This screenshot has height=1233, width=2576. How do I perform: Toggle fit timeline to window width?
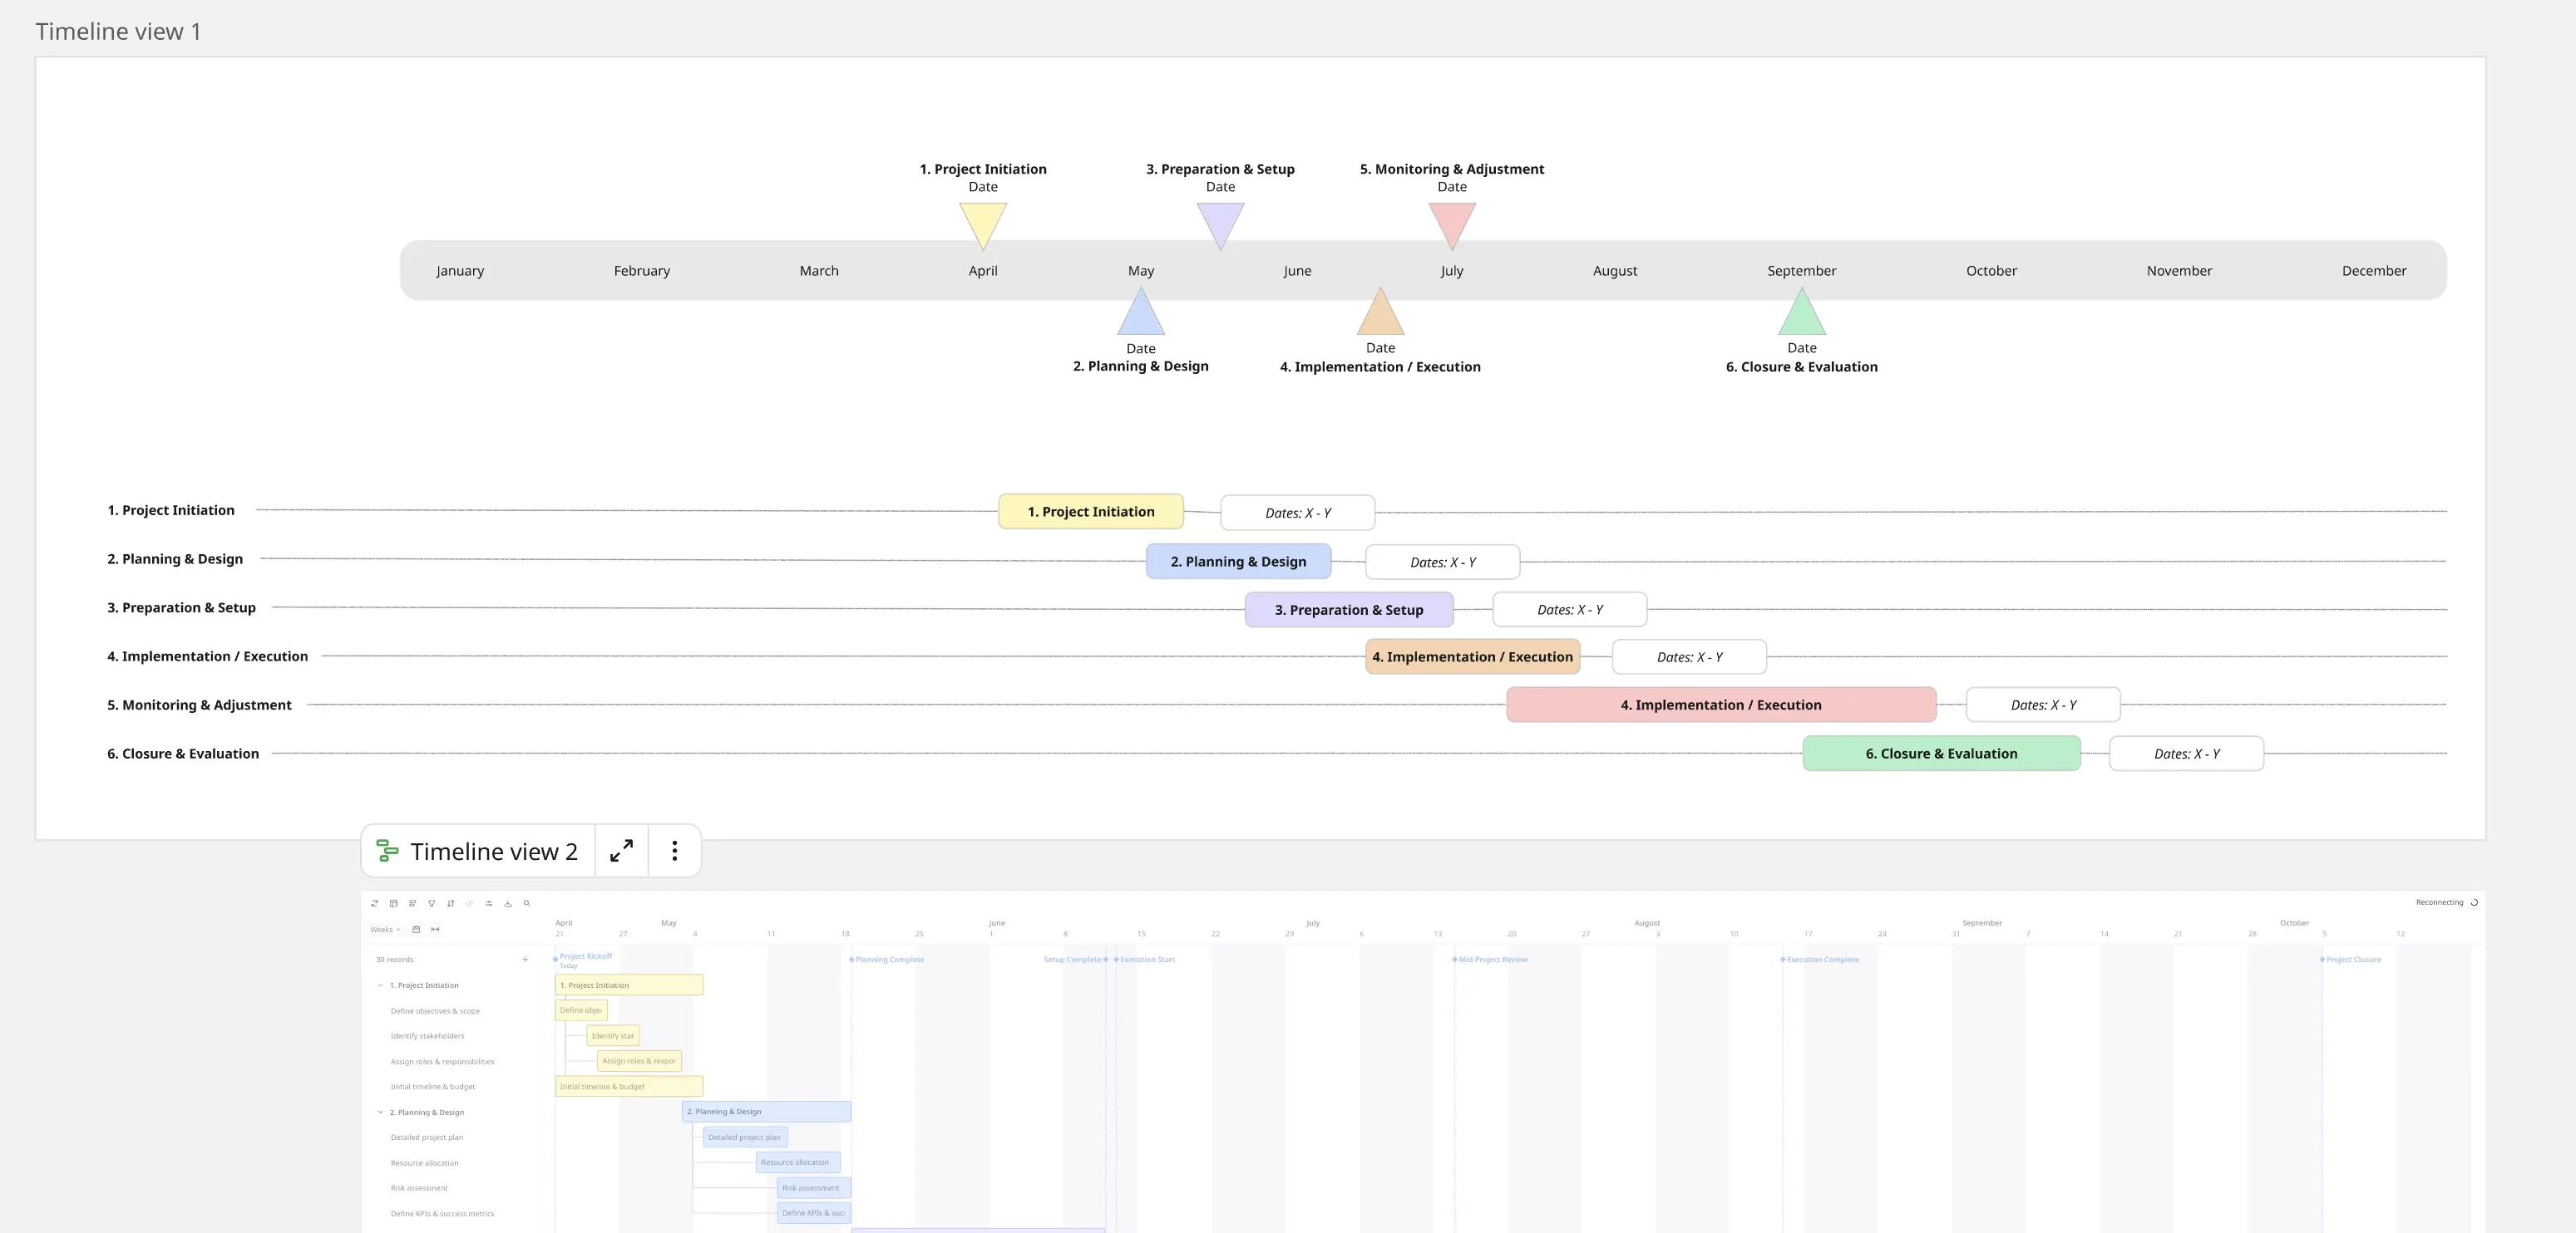tap(436, 931)
